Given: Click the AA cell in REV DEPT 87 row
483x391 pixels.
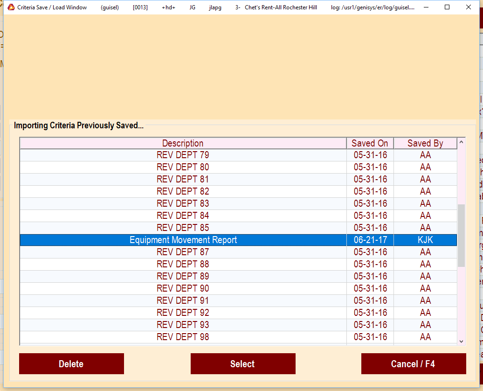Looking at the screenshot, I should point(425,252).
